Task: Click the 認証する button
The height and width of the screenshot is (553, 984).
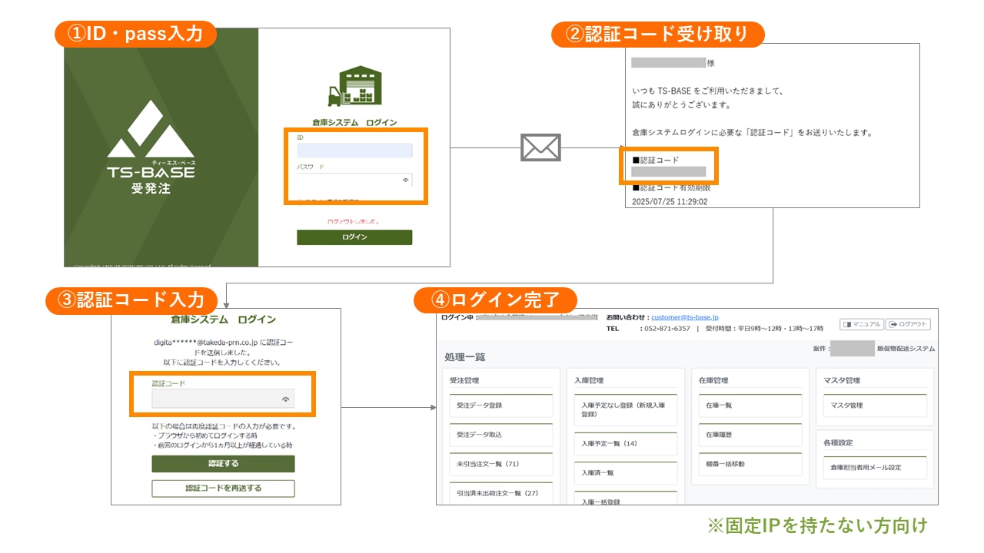Action: (223, 464)
